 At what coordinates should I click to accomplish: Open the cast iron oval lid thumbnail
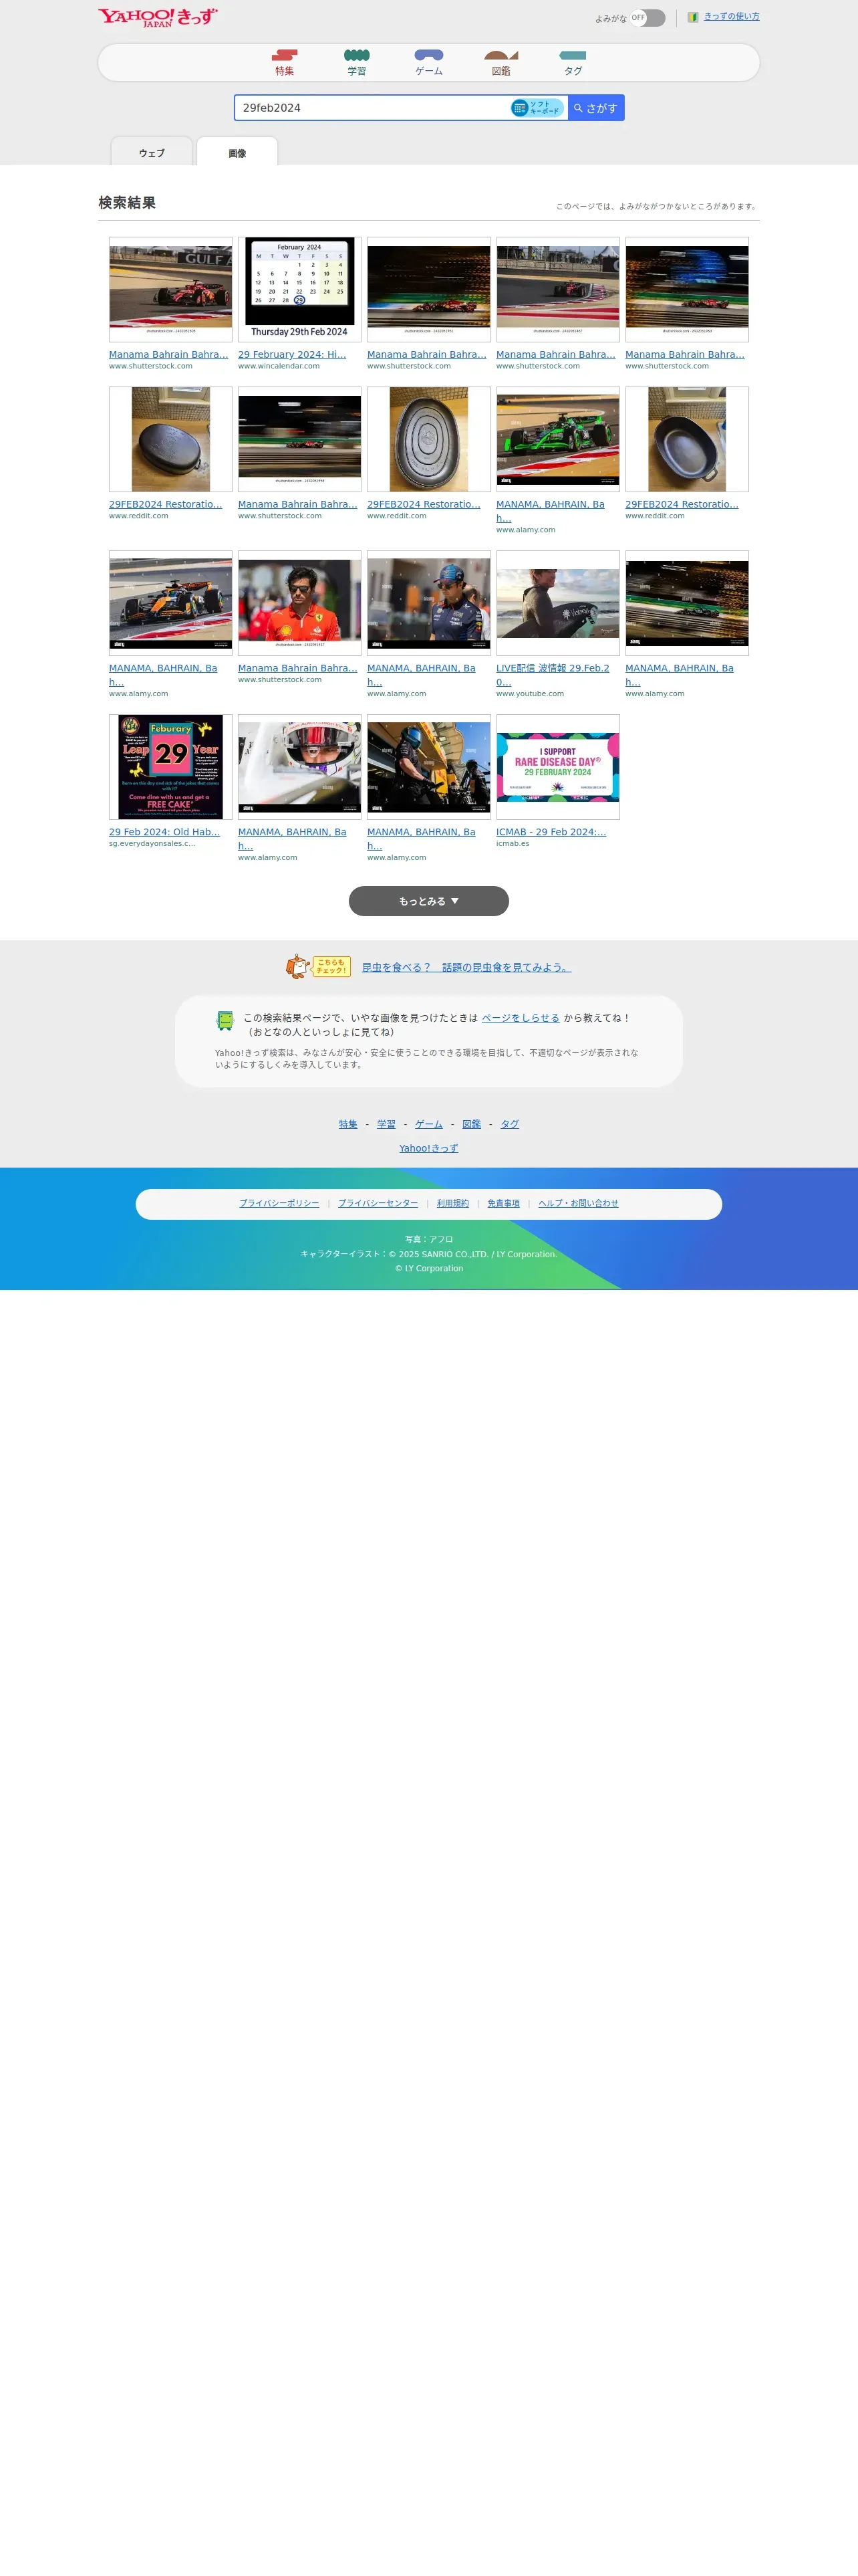[428, 439]
